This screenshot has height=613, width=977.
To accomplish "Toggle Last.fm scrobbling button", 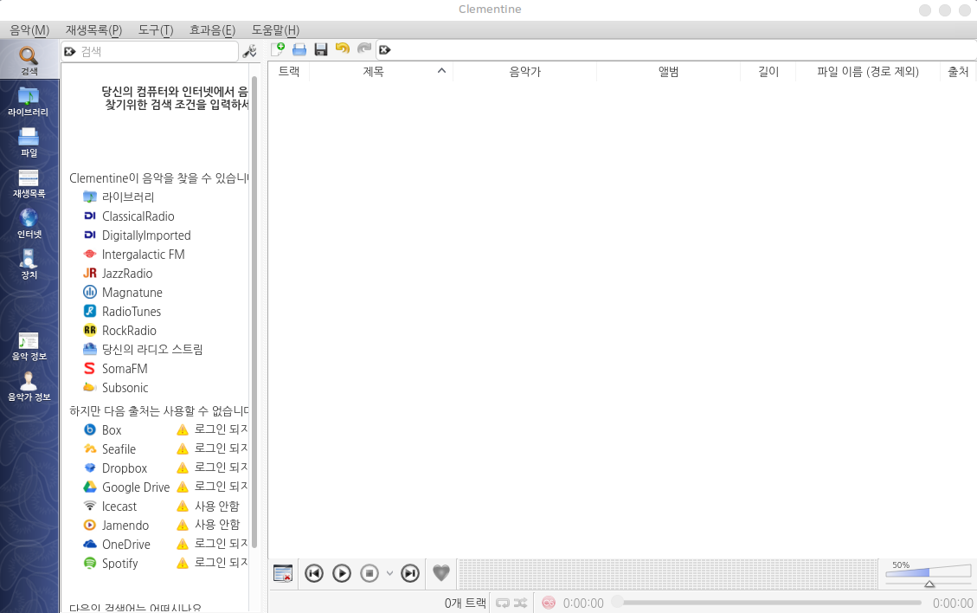I will [x=549, y=603].
